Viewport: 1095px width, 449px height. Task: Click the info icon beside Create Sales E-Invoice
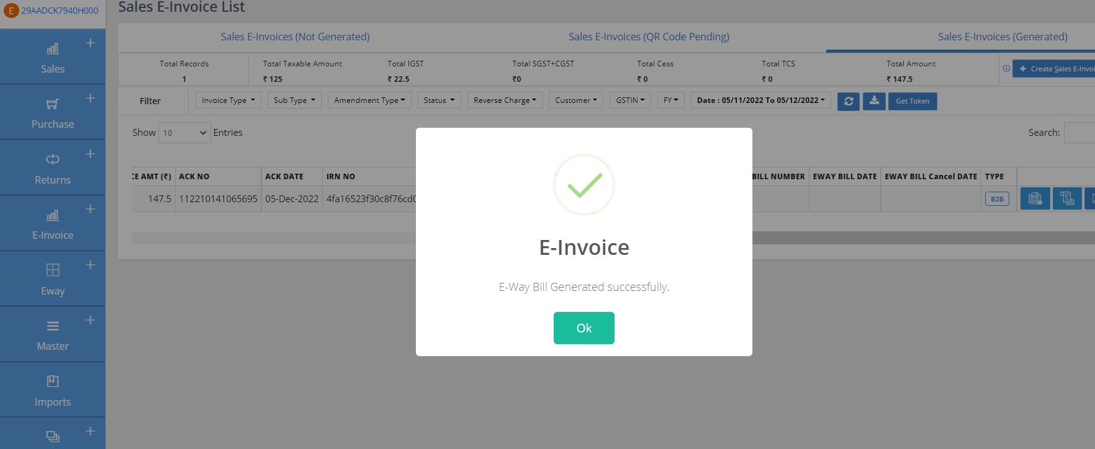1006,68
